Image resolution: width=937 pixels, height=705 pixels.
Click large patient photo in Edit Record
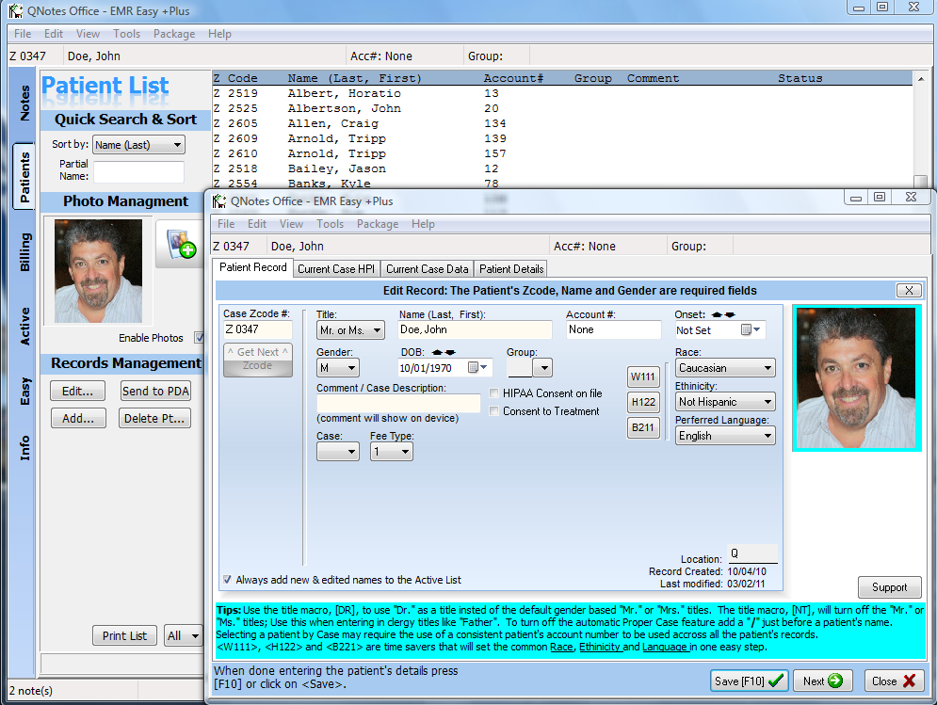(856, 378)
